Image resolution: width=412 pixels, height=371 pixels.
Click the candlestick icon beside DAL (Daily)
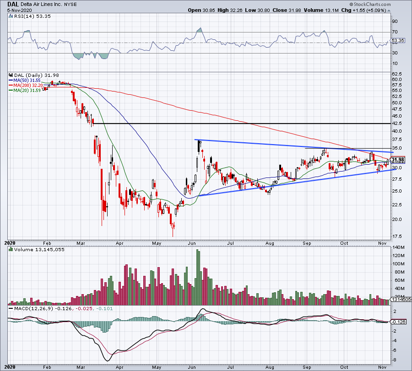point(11,75)
